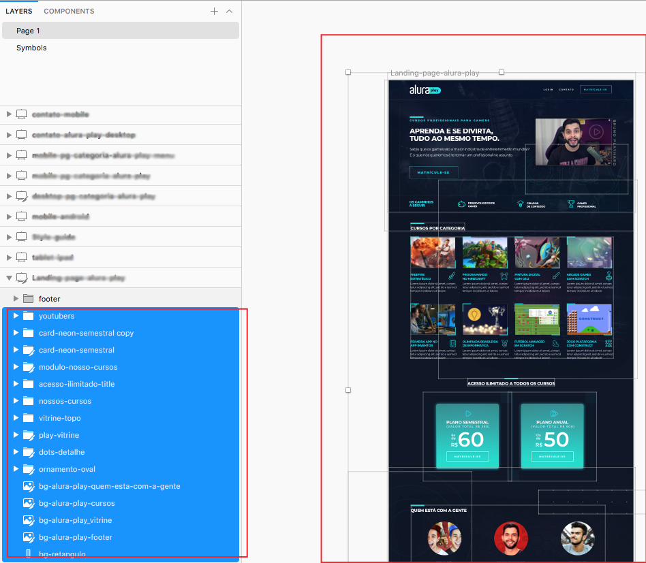The height and width of the screenshot is (563, 646).
Task: Select the acesso-ilimitado-title layer name
Action: (x=76, y=383)
